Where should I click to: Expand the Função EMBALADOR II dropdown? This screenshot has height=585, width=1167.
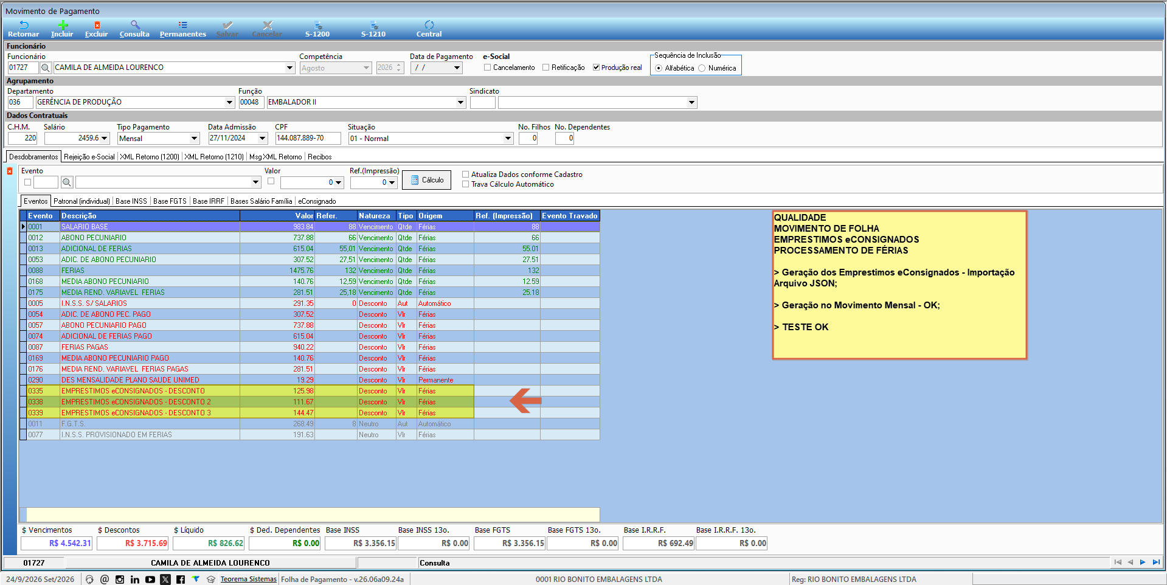pos(460,102)
